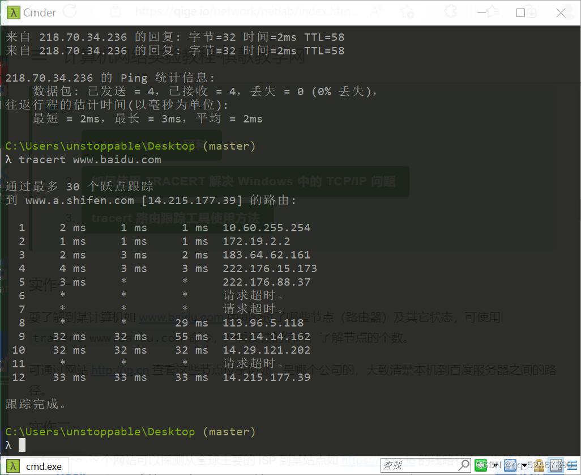Image resolution: width=581 pixels, height=475 pixels.
Task: Click the hop 9 address 121.14.14.162
Action: (266, 337)
